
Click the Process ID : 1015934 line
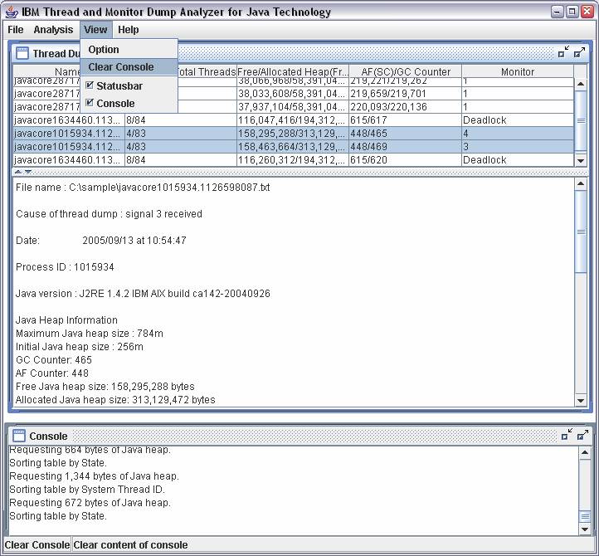pyautogui.click(x=65, y=266)
